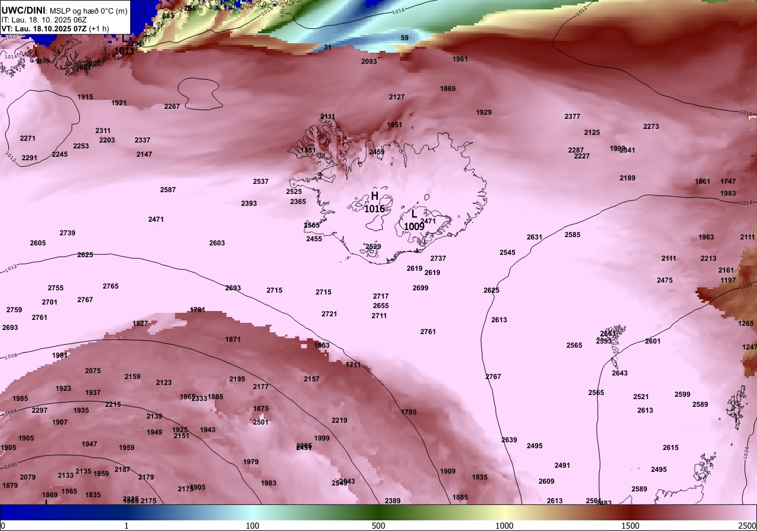
Task: Click the 2631 height value
Action: click(535, 237)
